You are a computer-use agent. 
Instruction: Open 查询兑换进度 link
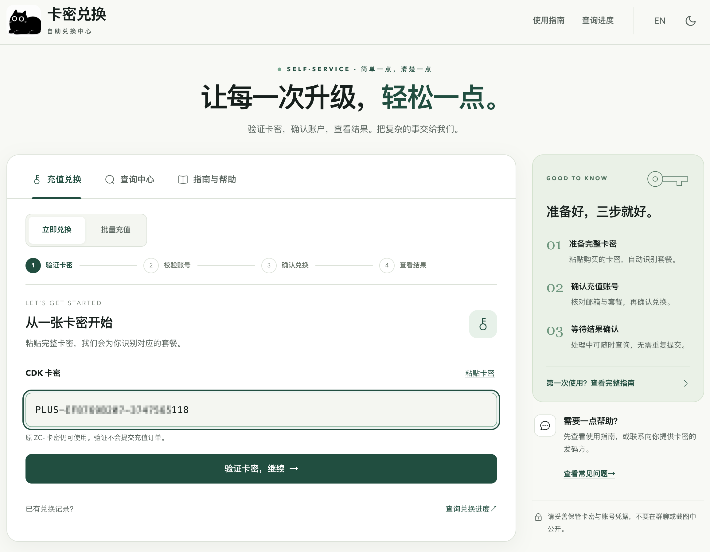pyautogui.click(x=471, y=509)
